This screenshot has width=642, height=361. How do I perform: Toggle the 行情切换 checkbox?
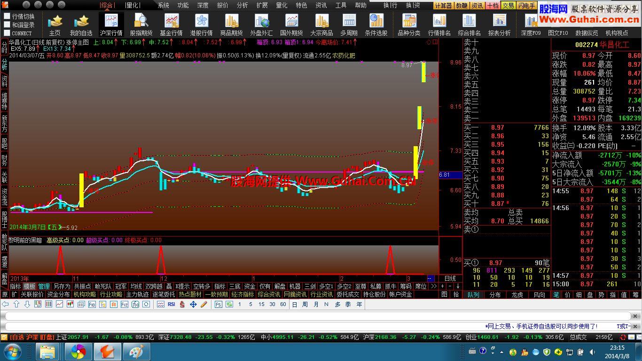(x=7, y=16)
